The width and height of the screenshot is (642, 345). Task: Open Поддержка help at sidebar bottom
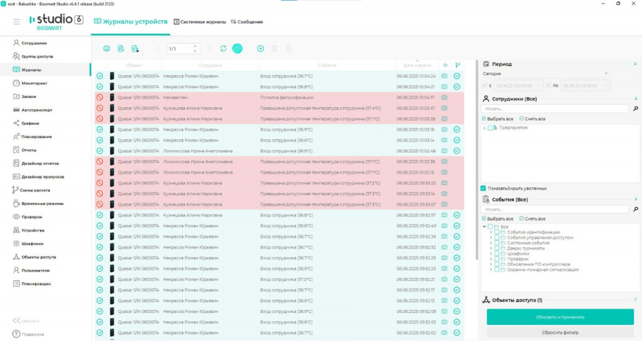click(28, 334)
